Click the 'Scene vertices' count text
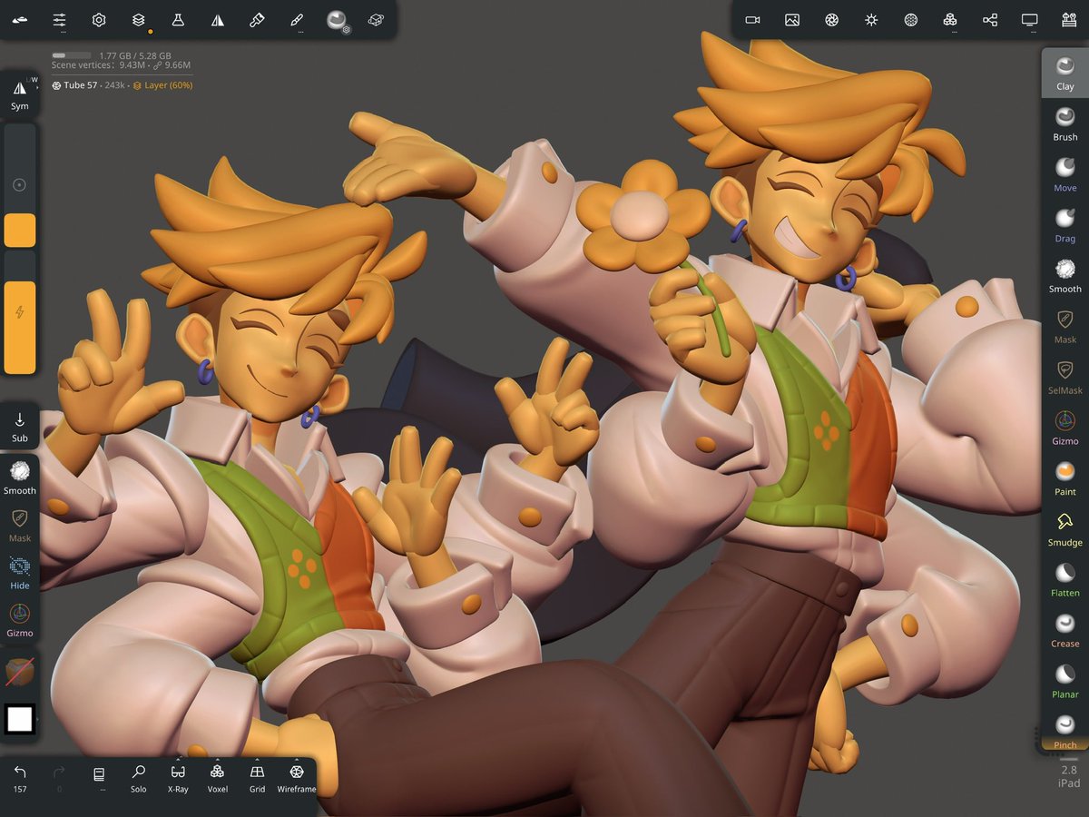 pyautogui.click(x=121, y=65)
